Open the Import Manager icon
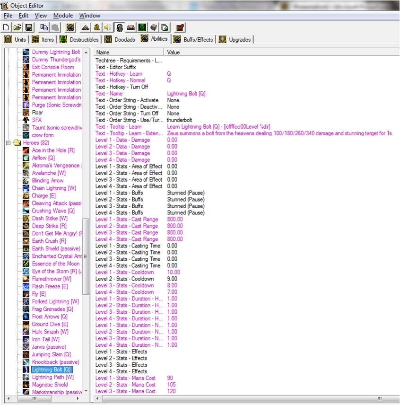 tap(165, 27)
